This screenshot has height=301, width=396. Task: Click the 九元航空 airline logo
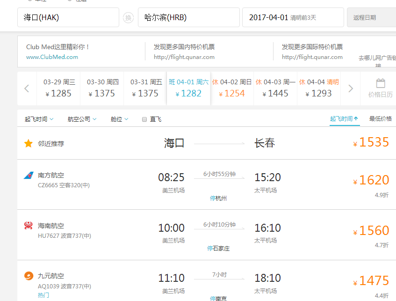(29, 276)
